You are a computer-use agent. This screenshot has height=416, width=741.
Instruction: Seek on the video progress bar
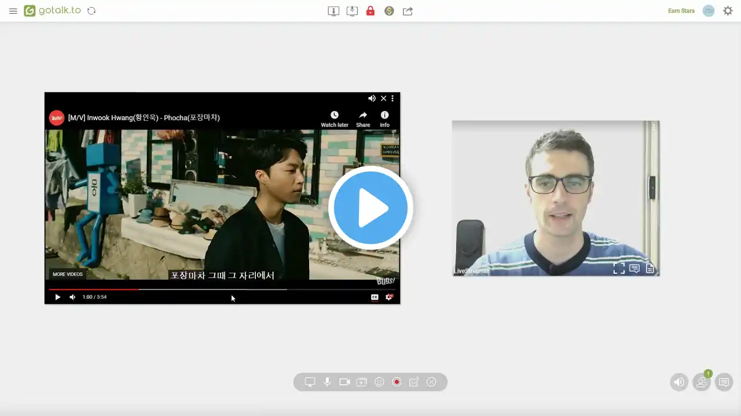click(x=222, y=289)
